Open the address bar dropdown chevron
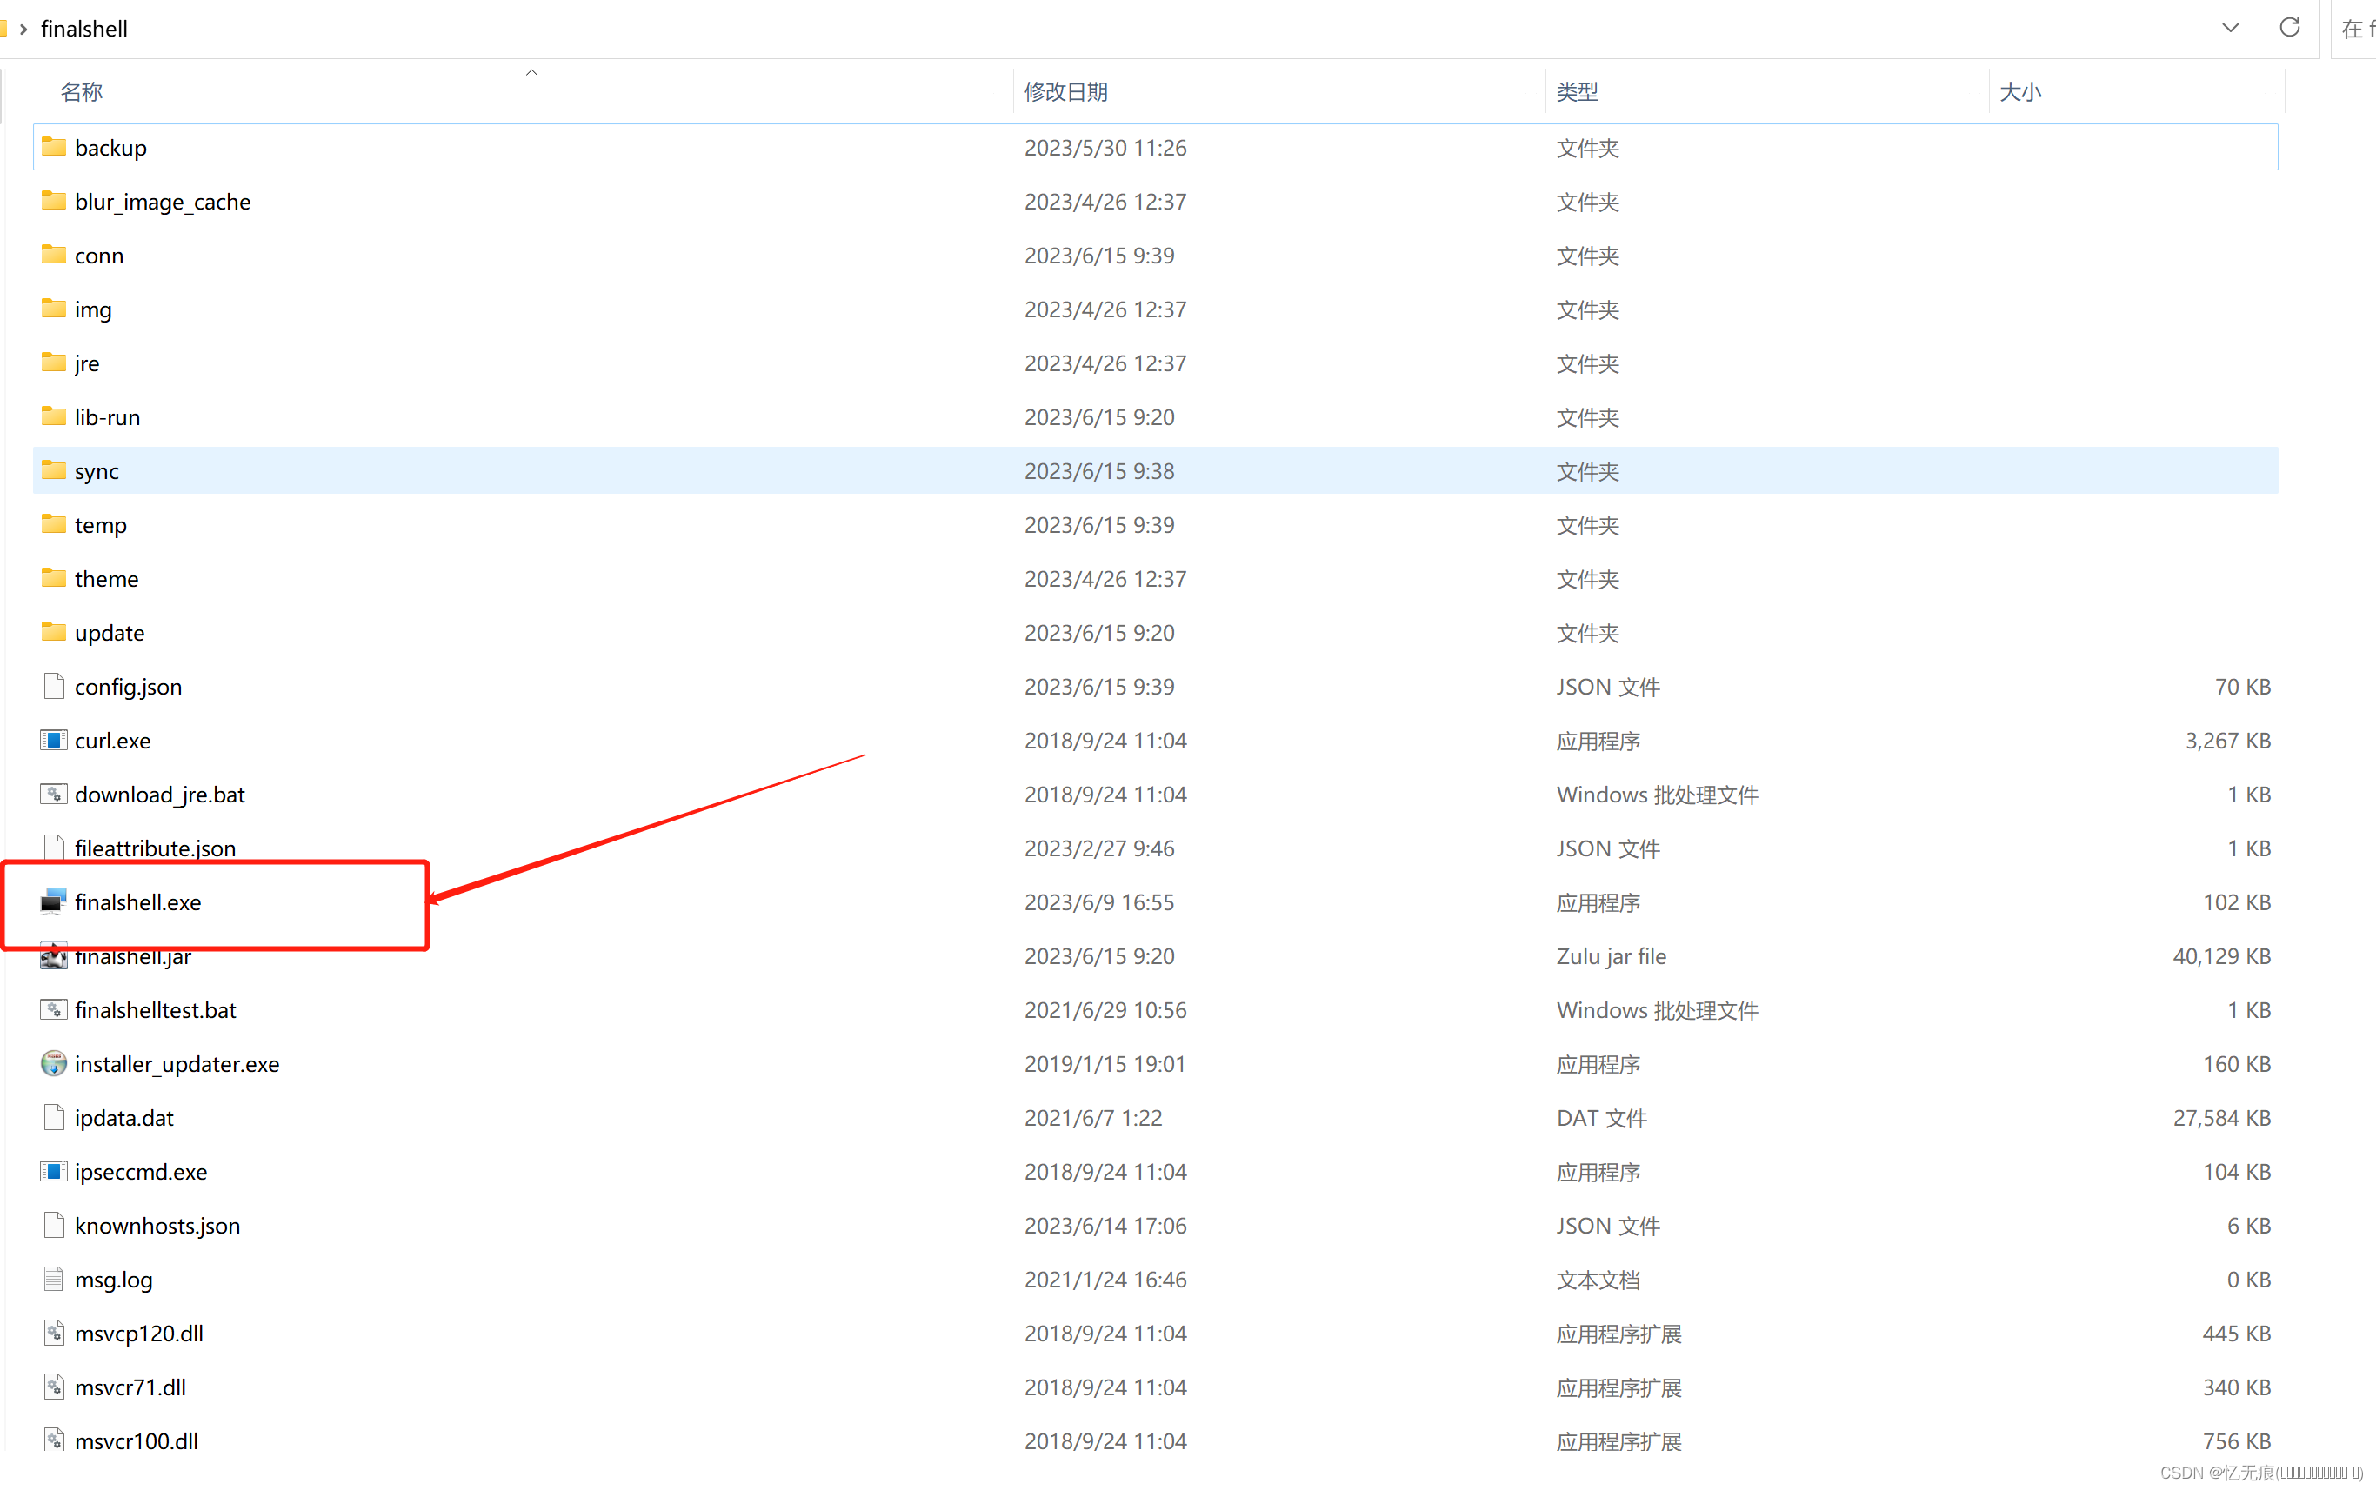Image resolution: width=2376 pixels, height=1490 pixels. 2229,28
